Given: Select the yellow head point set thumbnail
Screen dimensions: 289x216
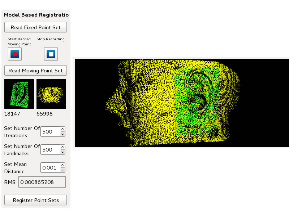Looking at the screenshot, I should 51,94.
